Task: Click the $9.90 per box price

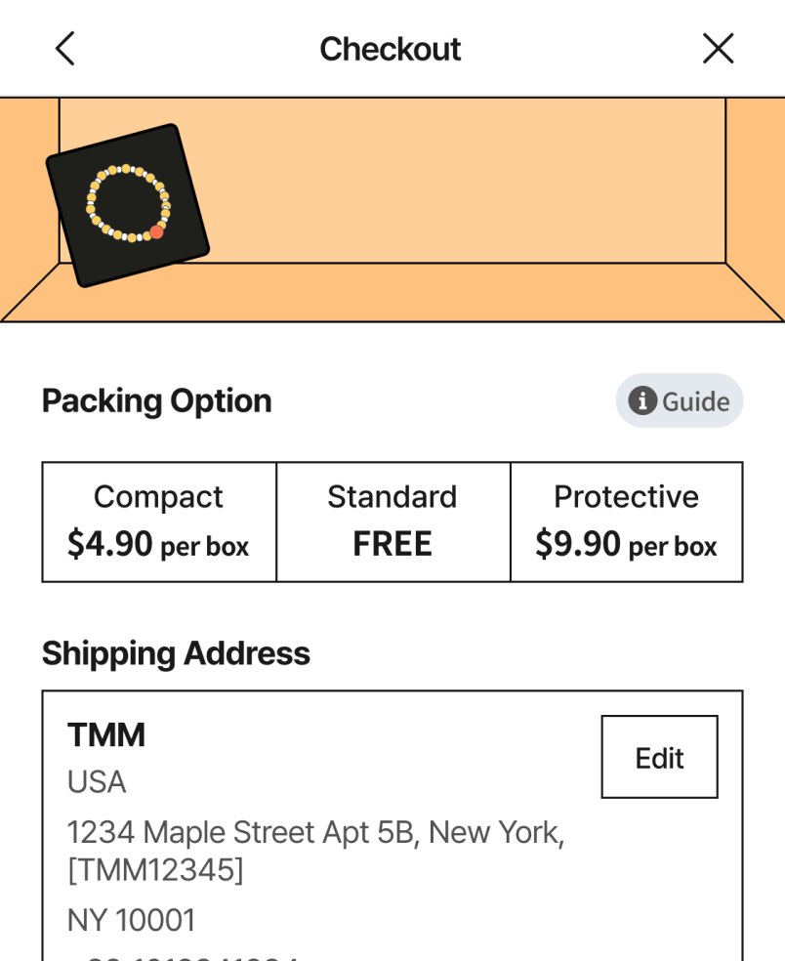Action: [x=626, y=545]
